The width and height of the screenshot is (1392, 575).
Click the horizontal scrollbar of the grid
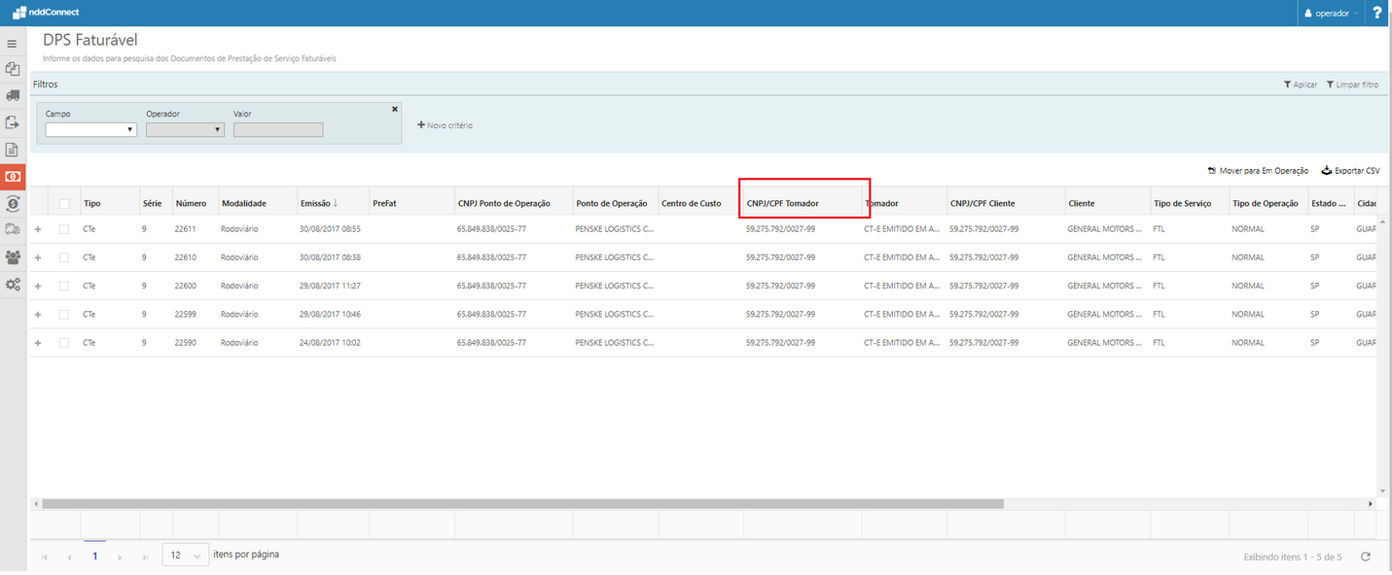(522, 504)
